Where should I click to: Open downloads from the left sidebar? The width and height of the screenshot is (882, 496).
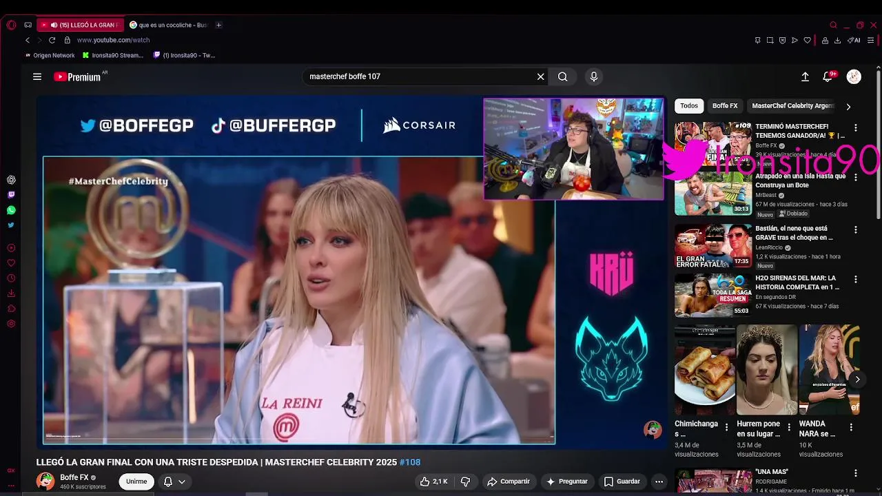click(11, 293)
